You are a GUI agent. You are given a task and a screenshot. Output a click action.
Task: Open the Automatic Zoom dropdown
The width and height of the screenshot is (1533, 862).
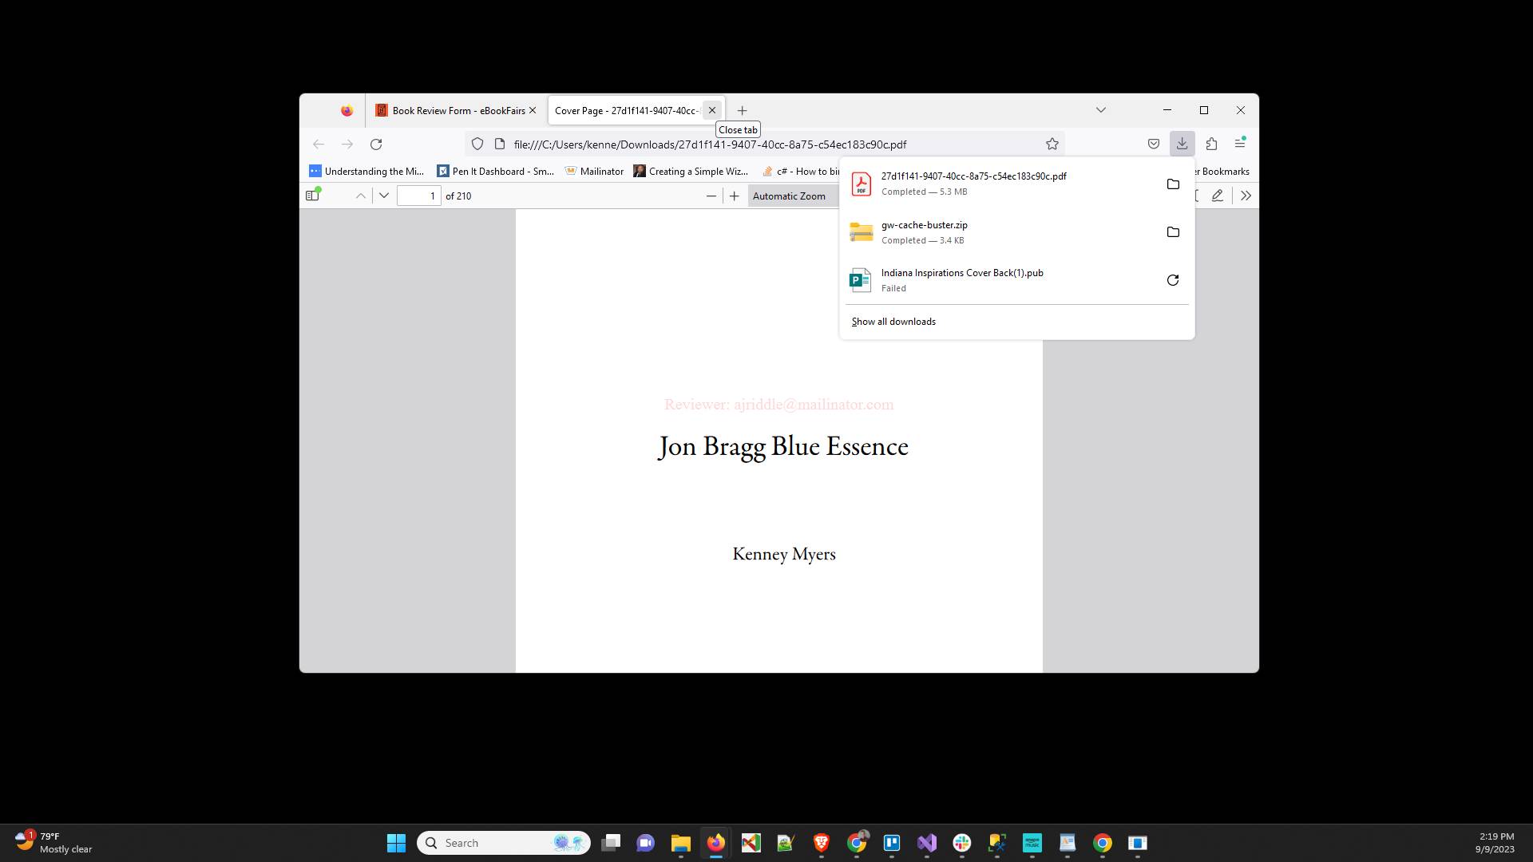click(x=791, y=196)
